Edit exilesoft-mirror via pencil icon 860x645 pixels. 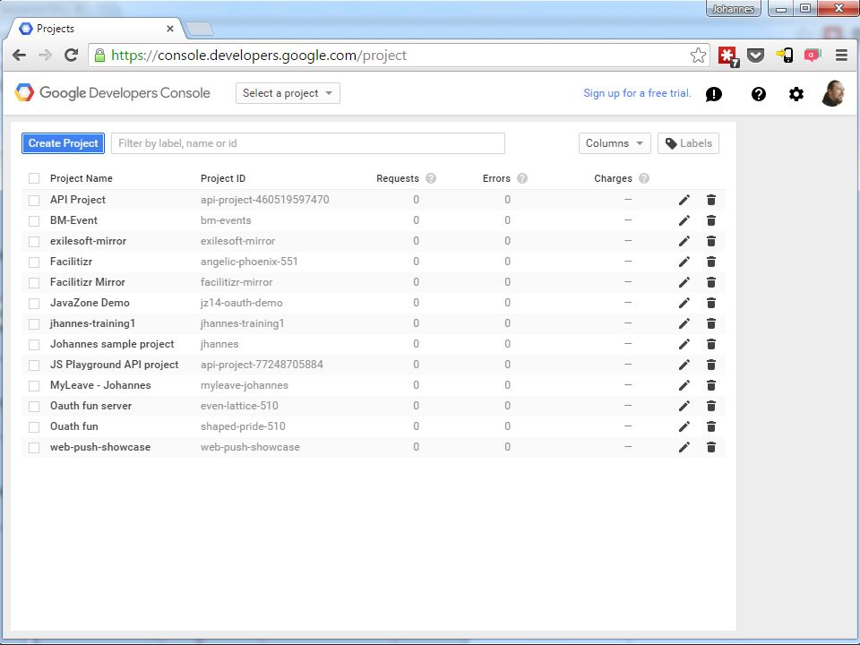click(x=684, y=241)
